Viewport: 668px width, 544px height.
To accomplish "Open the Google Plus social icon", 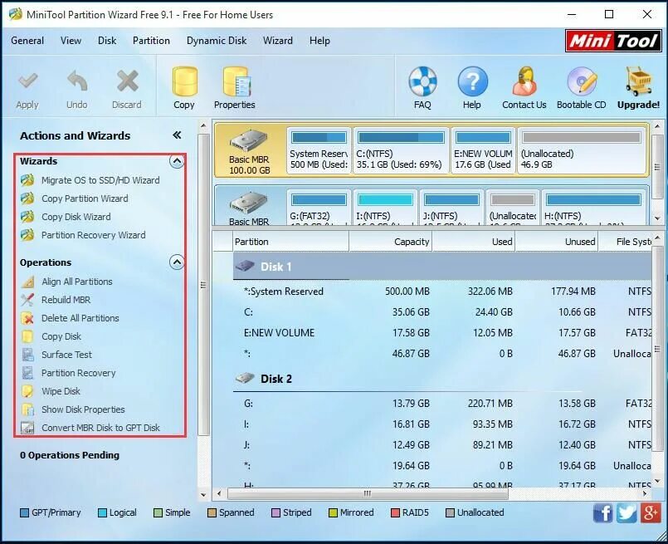I will tap(651, 513).
